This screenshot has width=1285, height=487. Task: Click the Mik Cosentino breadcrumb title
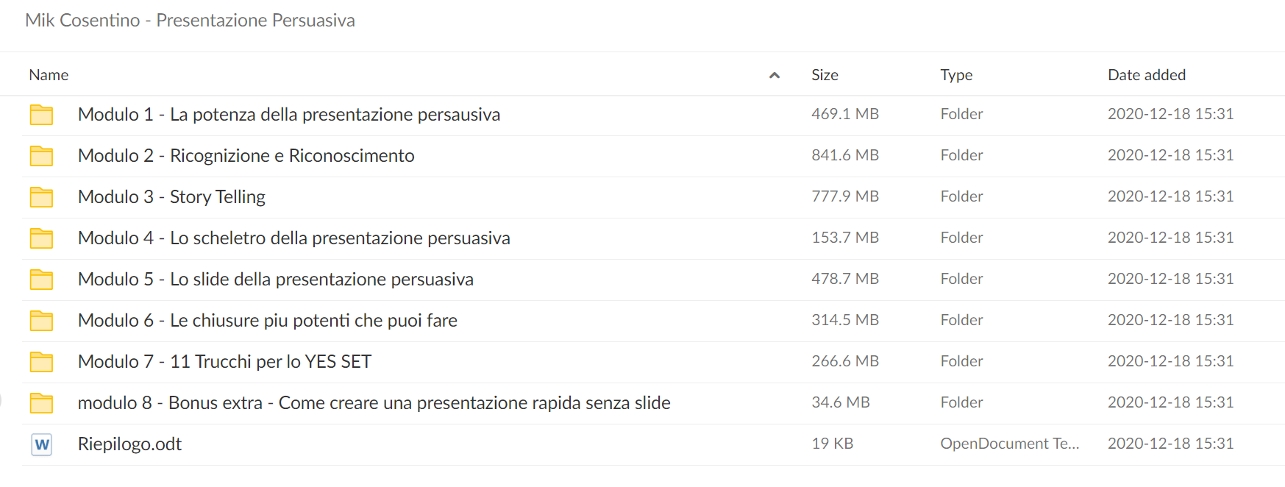[x=190, y=20]
